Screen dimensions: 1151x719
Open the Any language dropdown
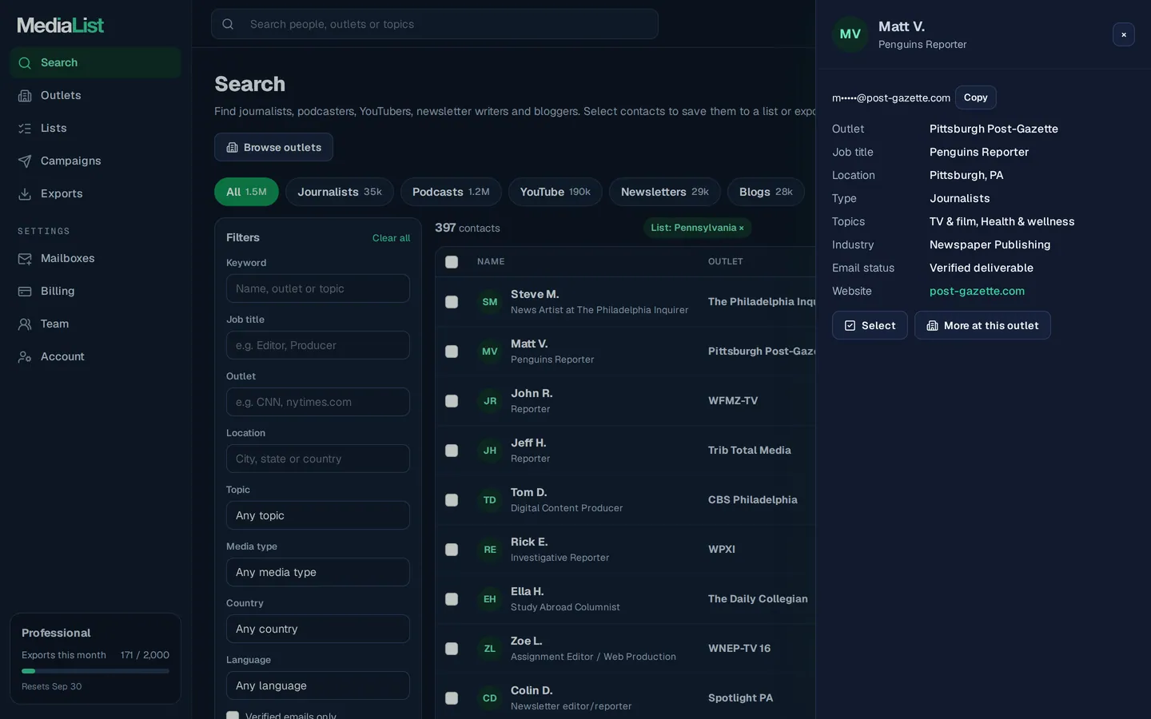(318, 685)
